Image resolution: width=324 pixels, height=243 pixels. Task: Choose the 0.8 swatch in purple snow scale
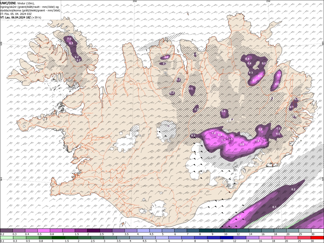point(56,231)
